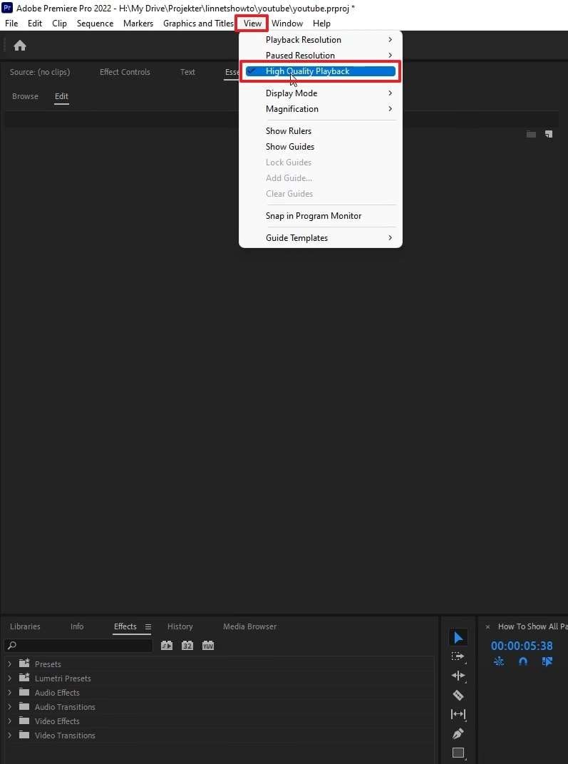The height and width of the screenshot is (764, 568).
Task: Open the File menu
Action: pyautogui.click(x=11, y=24)
